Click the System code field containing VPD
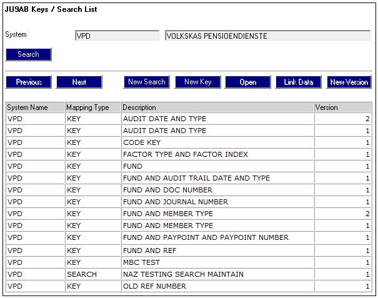The height and width of the screenshot is (298, 378). [x=117, y=36]
